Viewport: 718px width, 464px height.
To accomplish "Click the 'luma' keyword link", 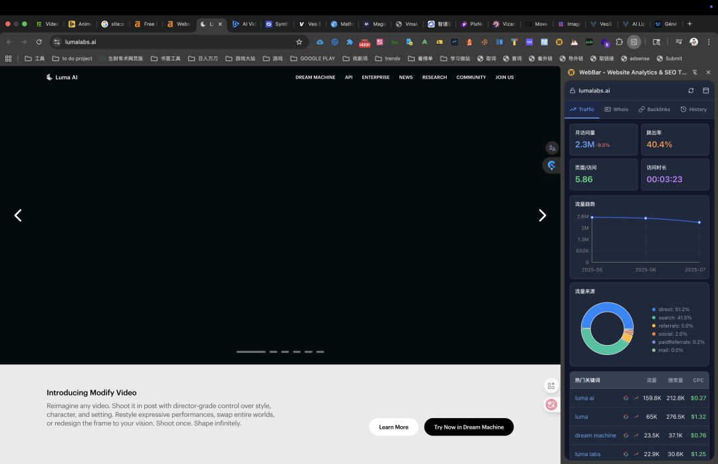I will pyautogui.click(x=581, y=417).
